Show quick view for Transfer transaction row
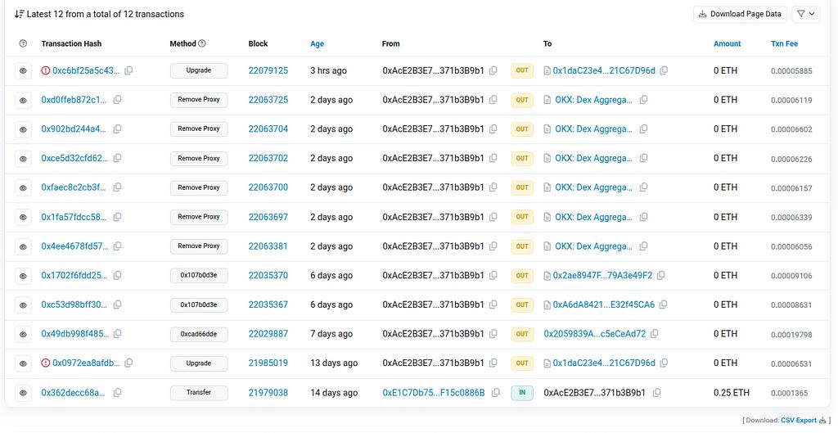This screenshot has width=838, height=433. pos(23,393)
